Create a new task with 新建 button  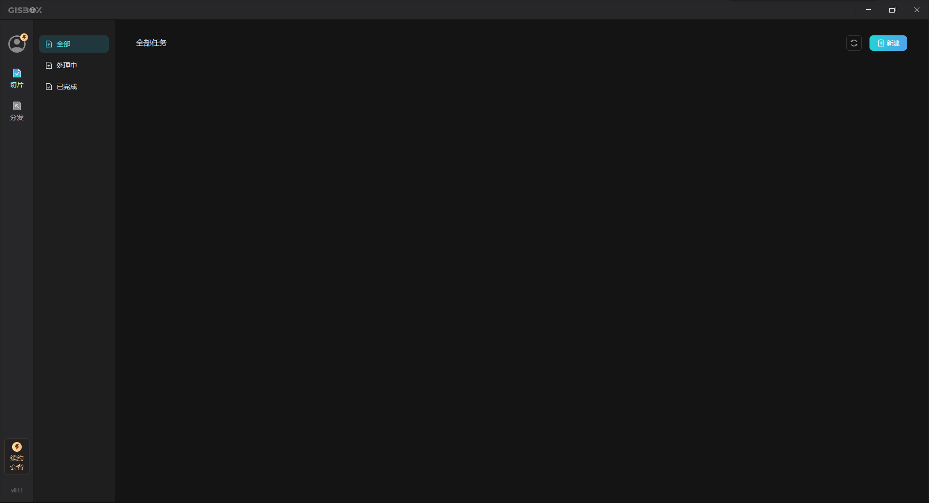click(888, 43)
